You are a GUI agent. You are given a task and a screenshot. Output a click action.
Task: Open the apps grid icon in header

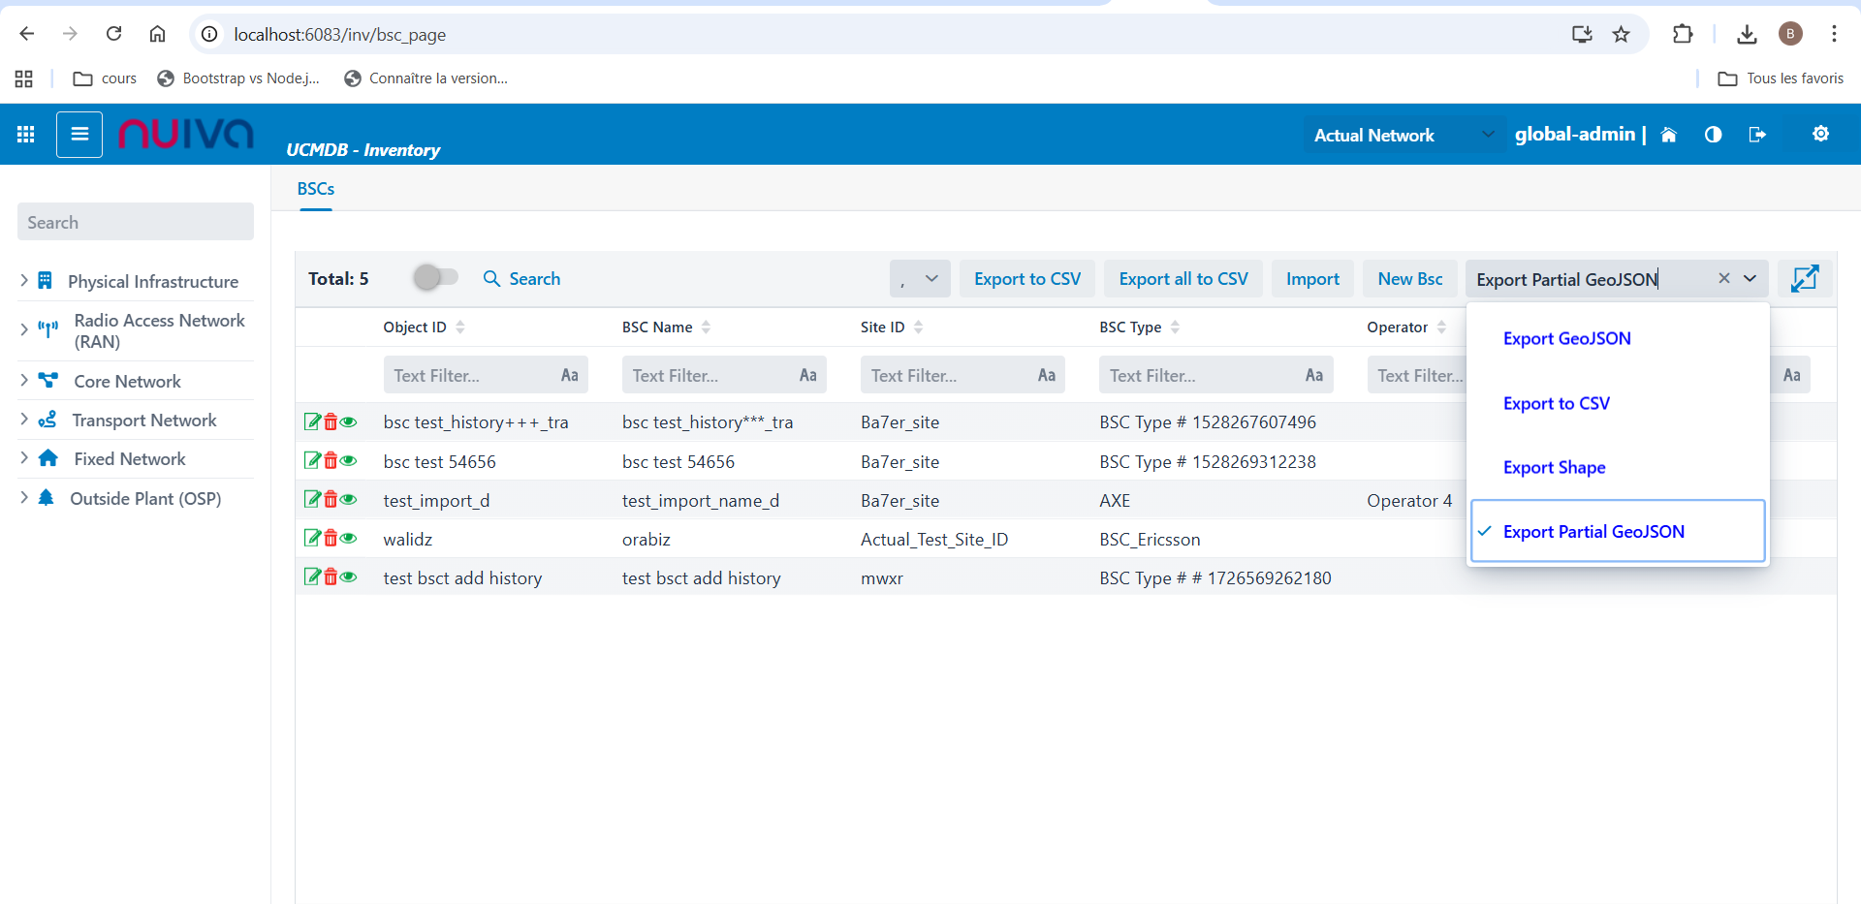(26, 135)
